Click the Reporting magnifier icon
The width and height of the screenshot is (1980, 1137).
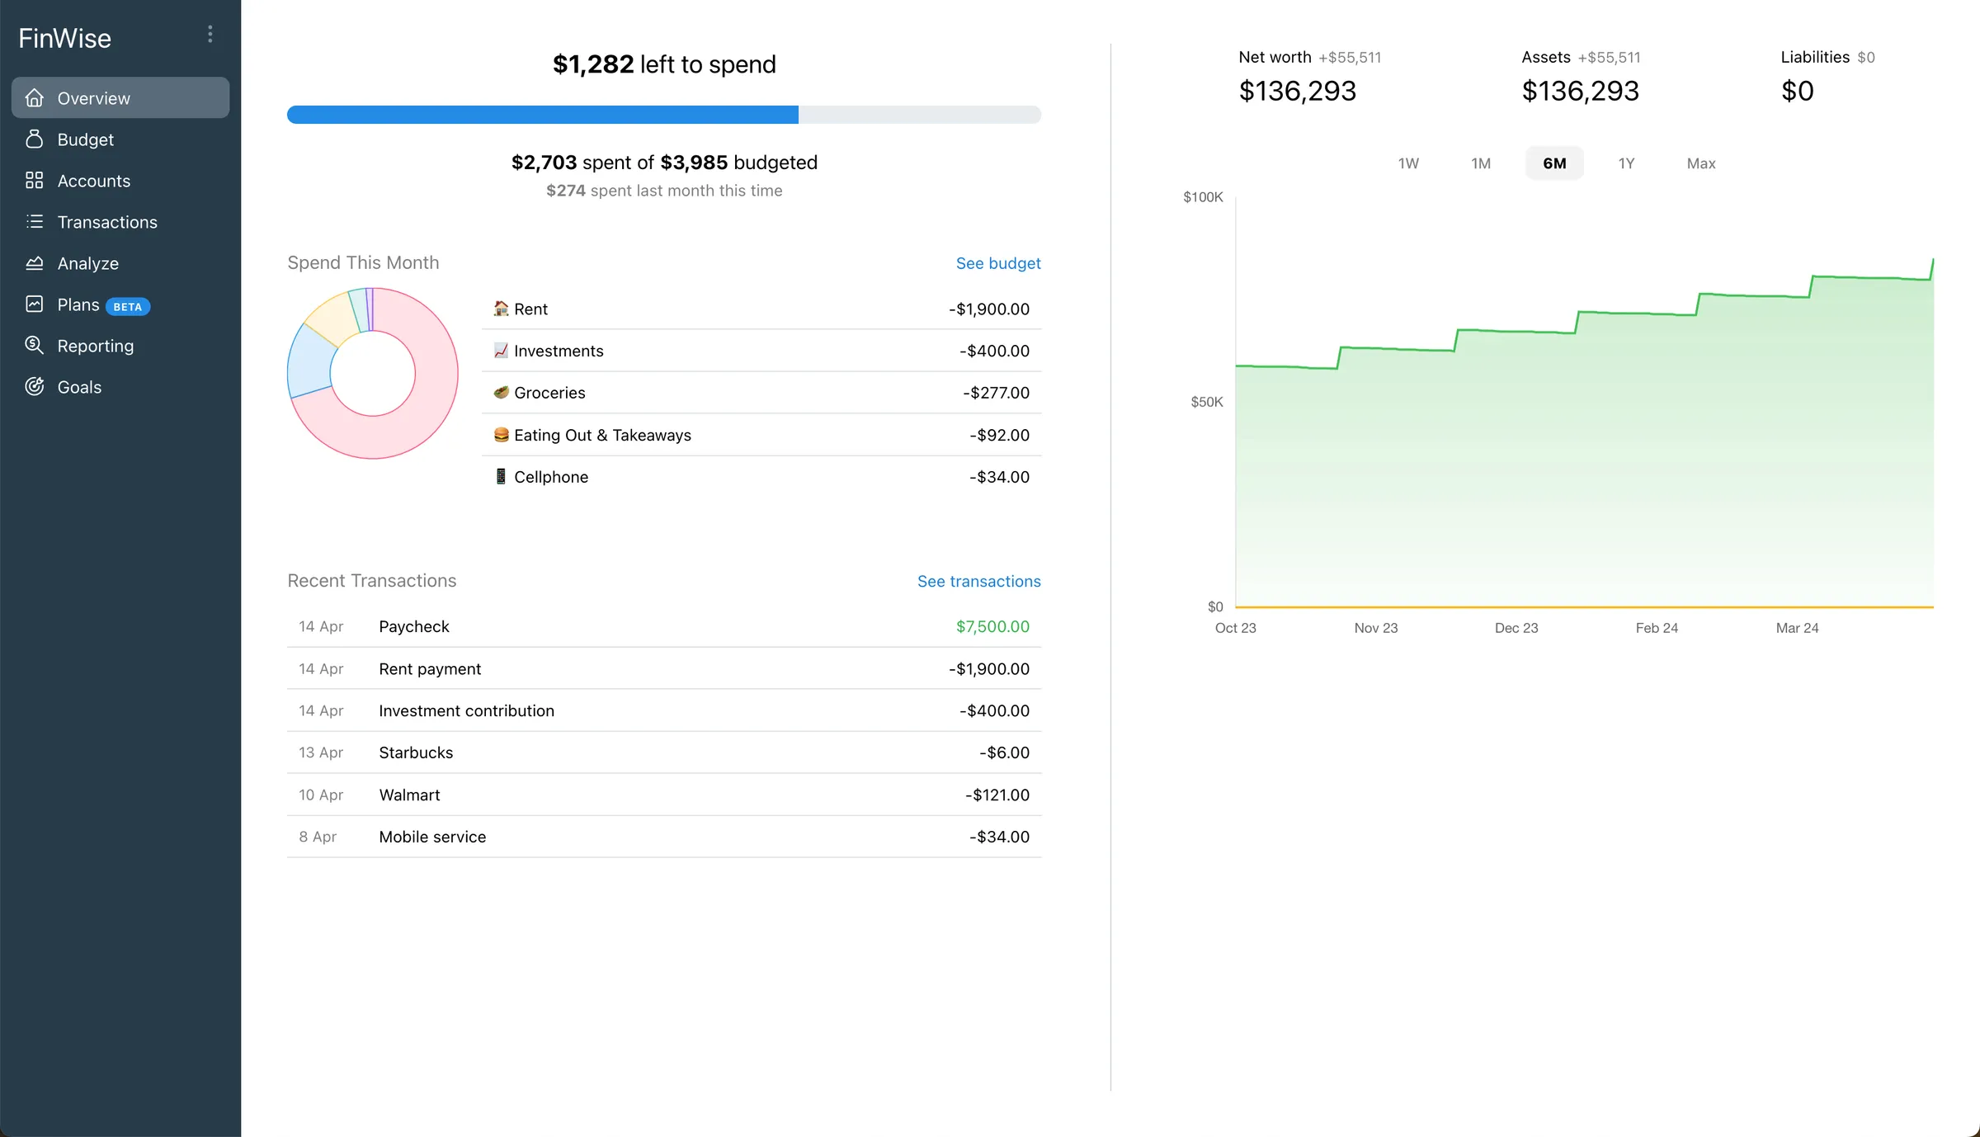pos(34,345)
